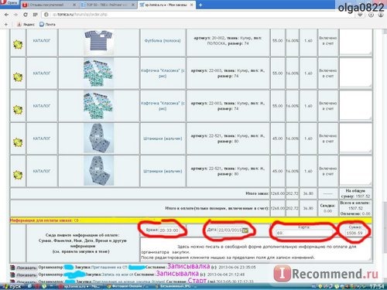
Task: Click the address bar URL field
Action: 199,15
